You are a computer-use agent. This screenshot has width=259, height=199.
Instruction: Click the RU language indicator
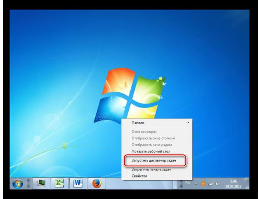[x=188, y=183]
